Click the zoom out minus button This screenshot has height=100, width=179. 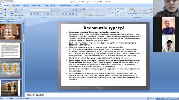tap(162, 99)
